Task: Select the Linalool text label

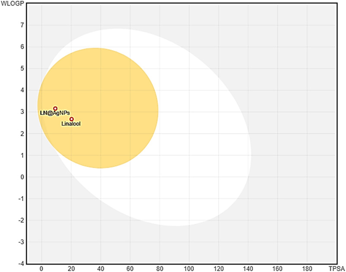Action: 71,124
